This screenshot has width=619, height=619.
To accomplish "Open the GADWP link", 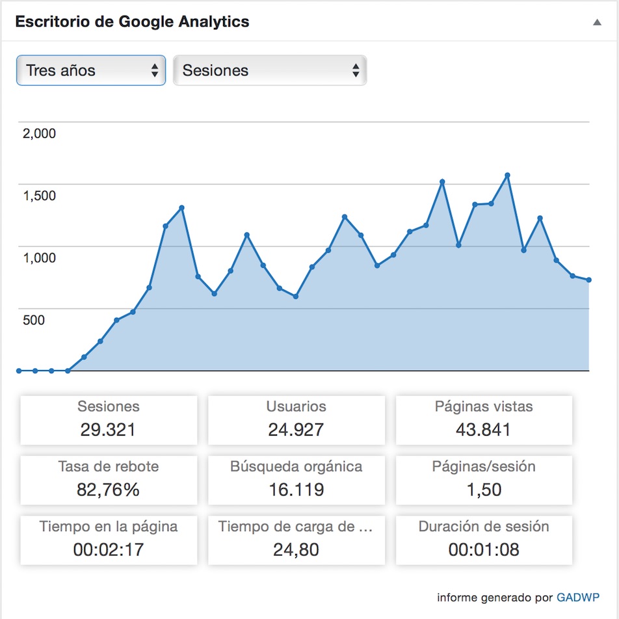I will click(x=577, y=598).
